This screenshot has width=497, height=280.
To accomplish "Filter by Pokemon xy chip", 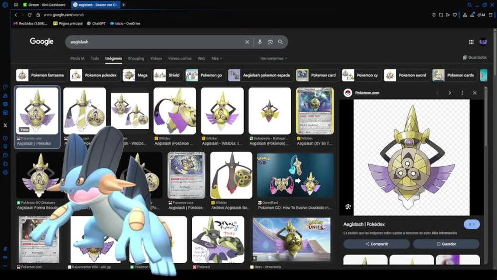I will (362, 75).
